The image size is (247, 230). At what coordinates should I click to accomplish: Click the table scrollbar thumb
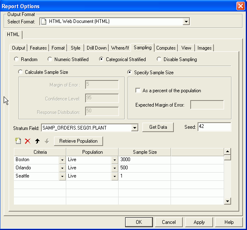227,158
